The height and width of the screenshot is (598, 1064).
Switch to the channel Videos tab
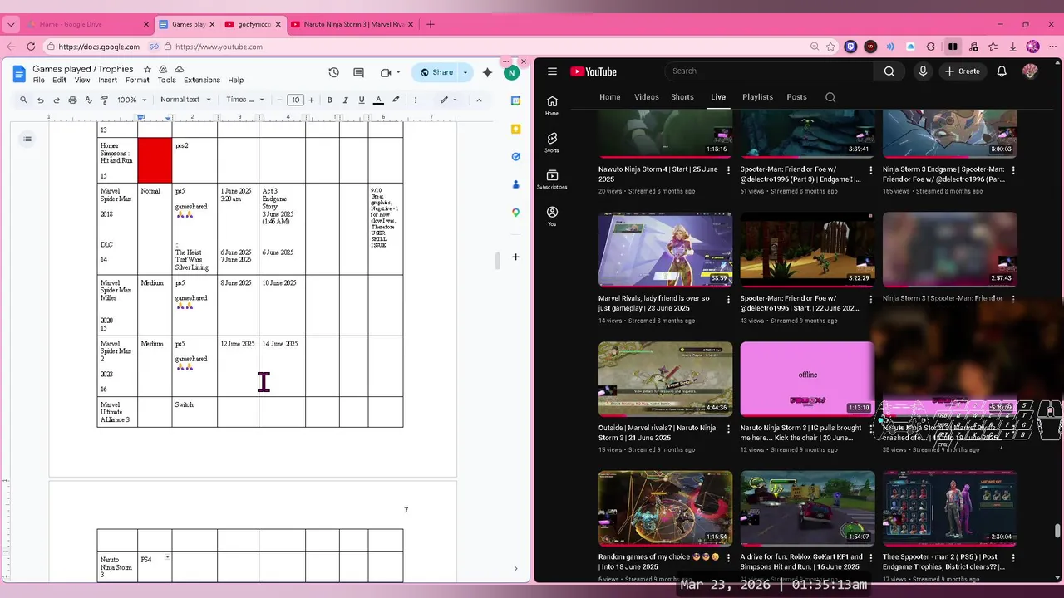pyautogui.click(x=647, y=97)
